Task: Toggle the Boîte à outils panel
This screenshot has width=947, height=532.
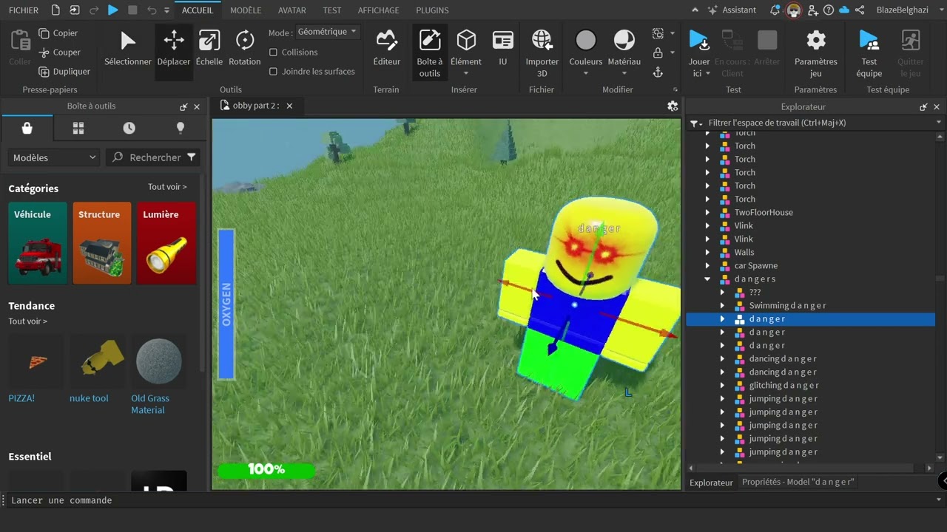Action: pyautogui.click(x=430, y=53)
